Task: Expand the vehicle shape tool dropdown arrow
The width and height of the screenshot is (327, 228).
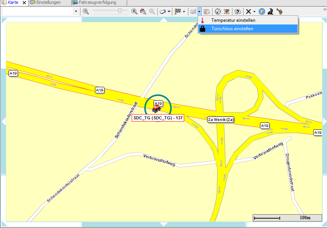Action: pyautogui.click(x=169, y=11)
